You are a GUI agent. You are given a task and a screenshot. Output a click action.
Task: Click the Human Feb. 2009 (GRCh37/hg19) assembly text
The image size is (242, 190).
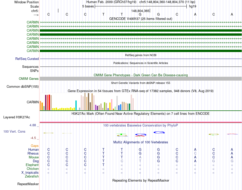[111, 2]
